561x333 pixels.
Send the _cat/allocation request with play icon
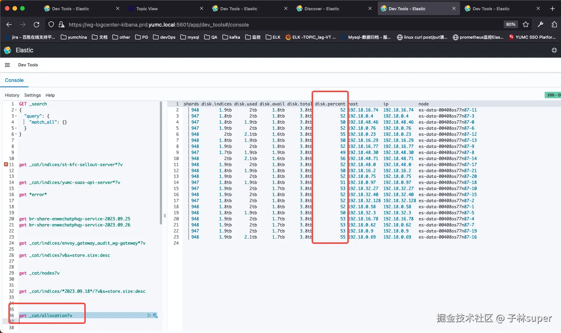(149, 316)
